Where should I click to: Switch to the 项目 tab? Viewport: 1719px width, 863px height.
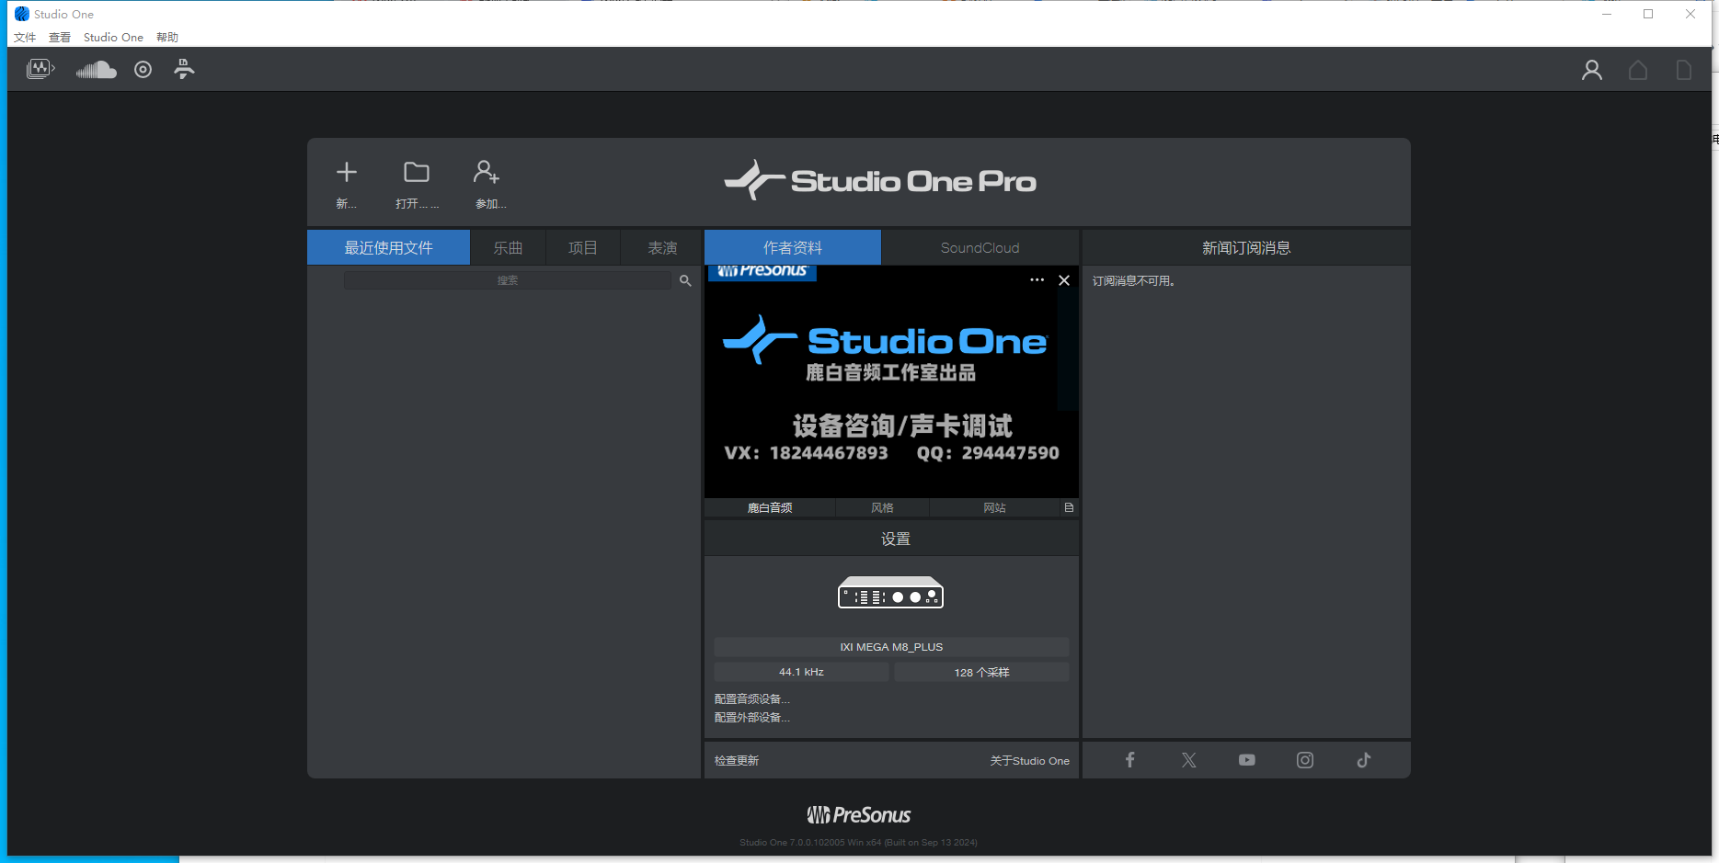pos(583,247)
